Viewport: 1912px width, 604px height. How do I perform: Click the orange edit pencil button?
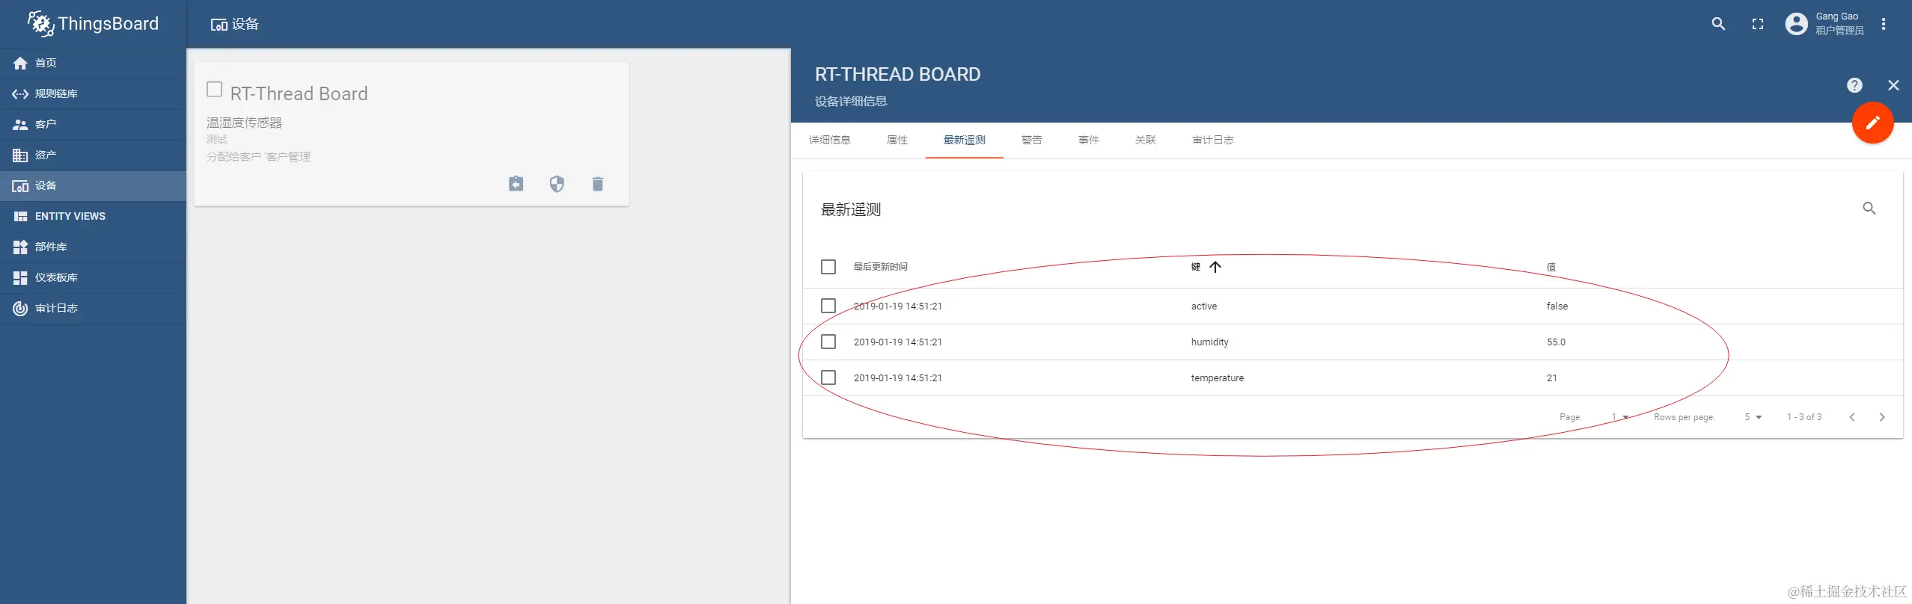(1872, 123)
